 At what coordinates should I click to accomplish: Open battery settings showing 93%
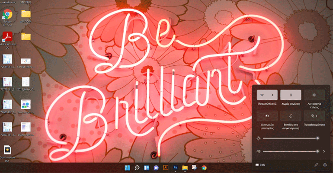[x=260, y=165]
